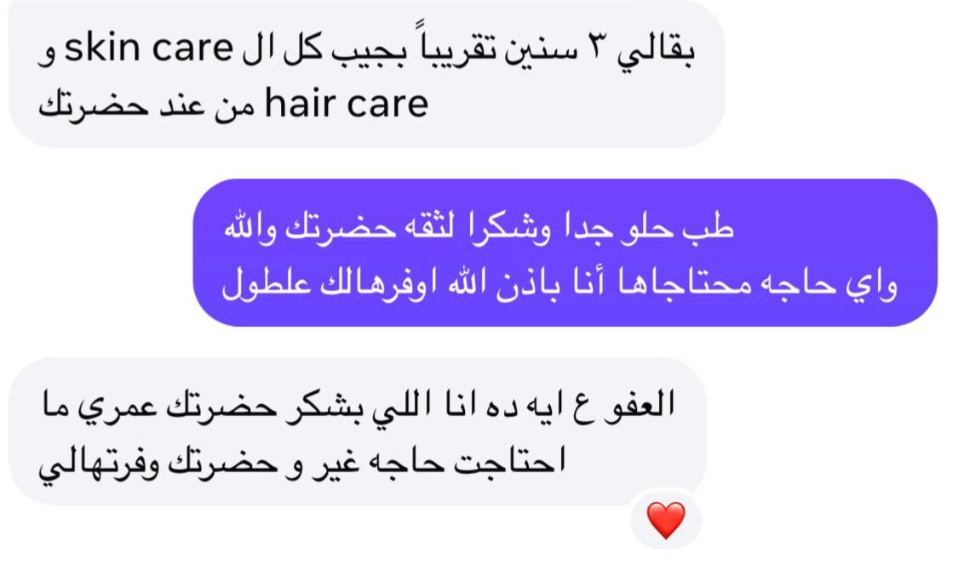This screenshot has width=958, height=564.
Task: Click the word "وشكرا" in the purple bubble
Action: [x=508, y=228]
